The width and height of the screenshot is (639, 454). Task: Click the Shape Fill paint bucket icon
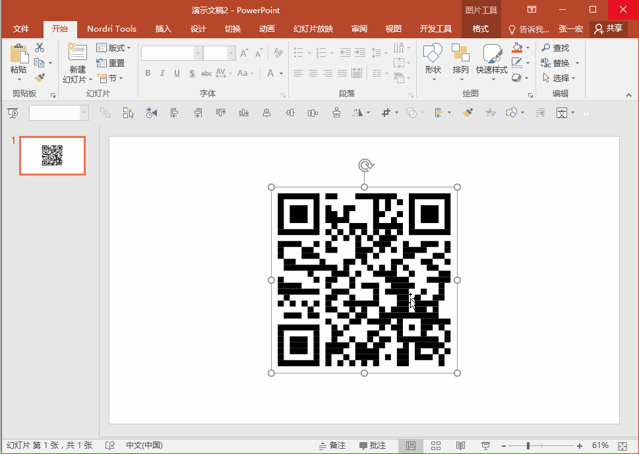click(x=517, y=48)
